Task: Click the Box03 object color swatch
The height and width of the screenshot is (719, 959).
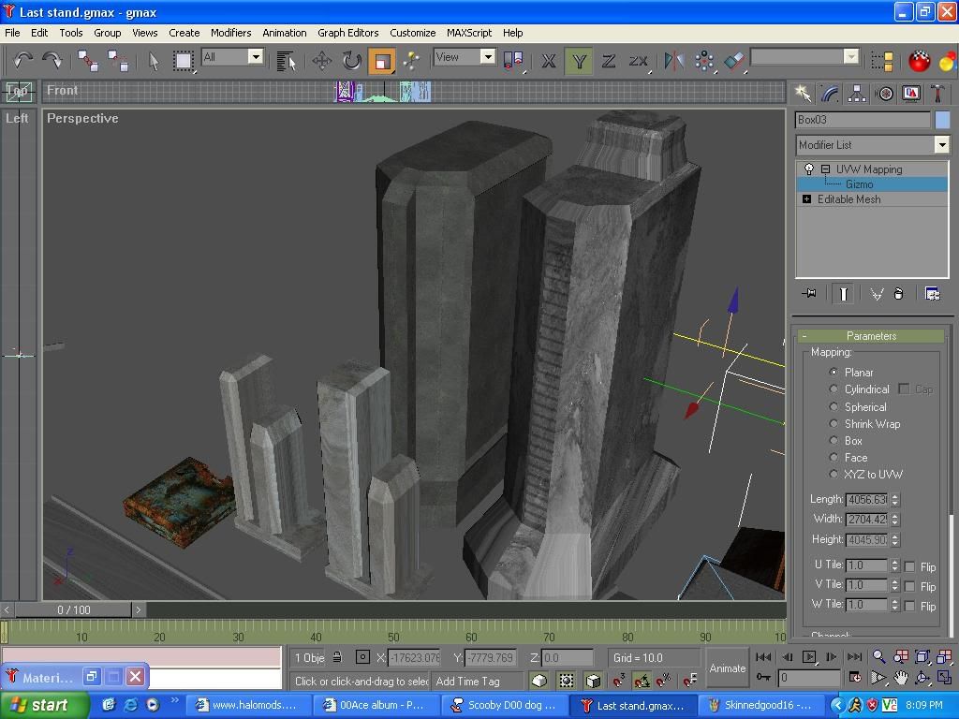Action: pyautogui.click(x=942, y=120)
